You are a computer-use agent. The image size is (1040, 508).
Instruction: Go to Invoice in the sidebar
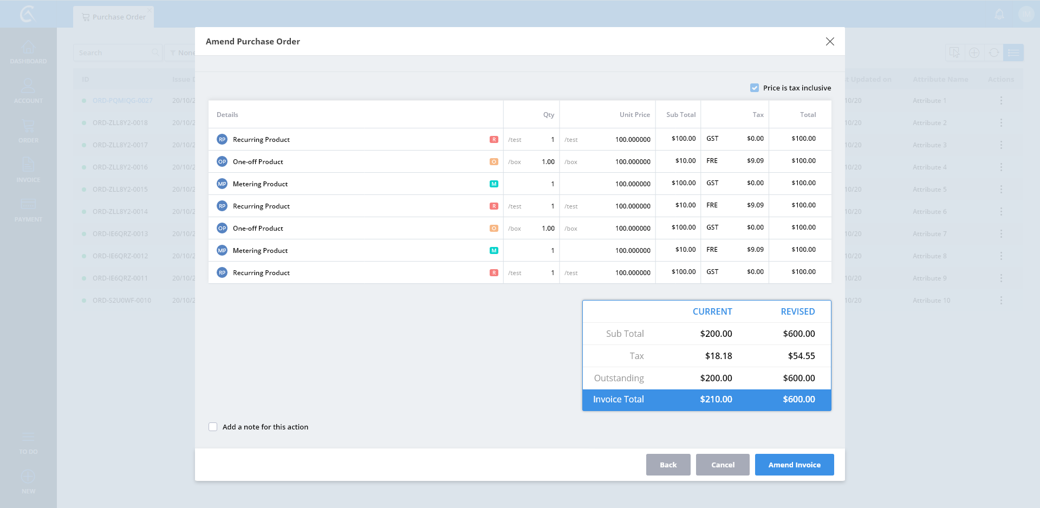pos(28,166)
